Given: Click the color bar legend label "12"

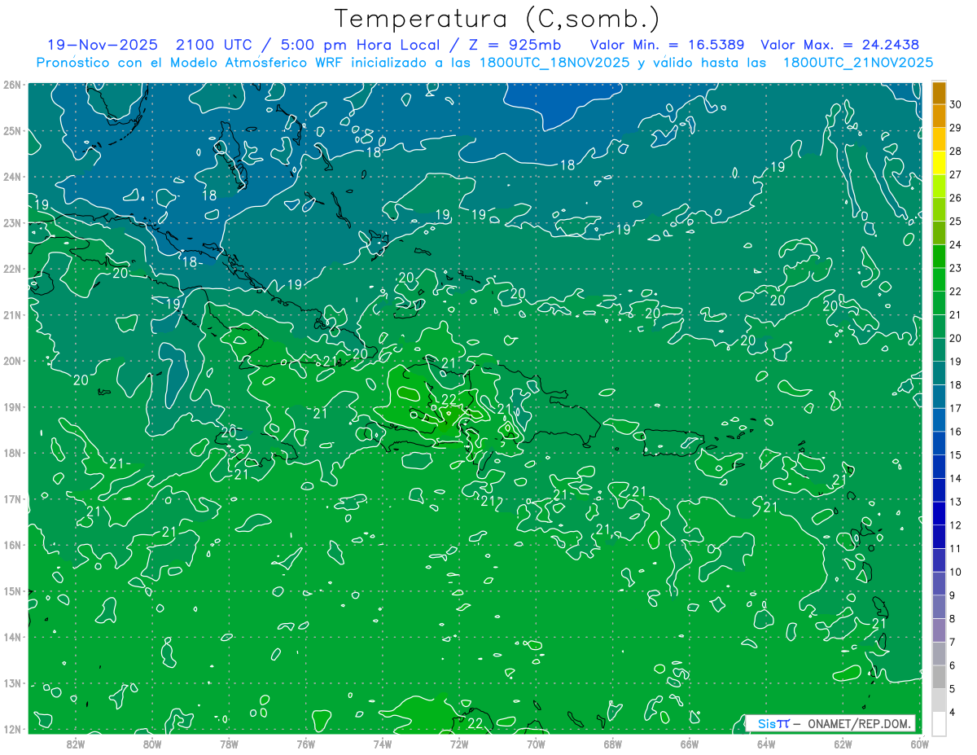Looking at the screenshot, I should [956, 525].
